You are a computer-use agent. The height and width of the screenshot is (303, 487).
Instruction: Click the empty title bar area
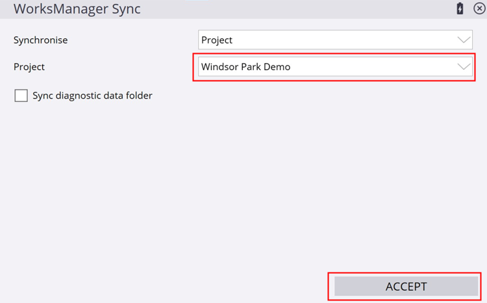tap(292, 9)
